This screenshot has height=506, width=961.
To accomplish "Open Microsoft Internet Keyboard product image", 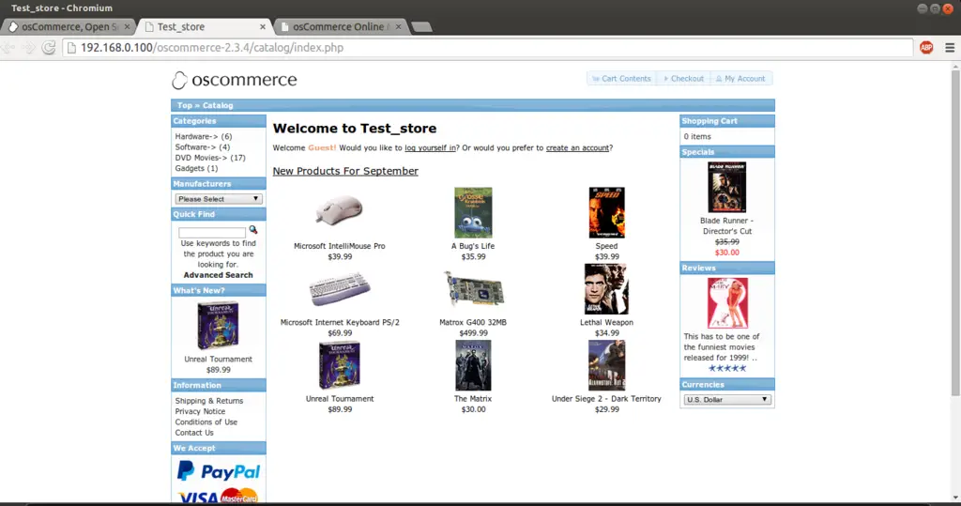I will point(339,289).
